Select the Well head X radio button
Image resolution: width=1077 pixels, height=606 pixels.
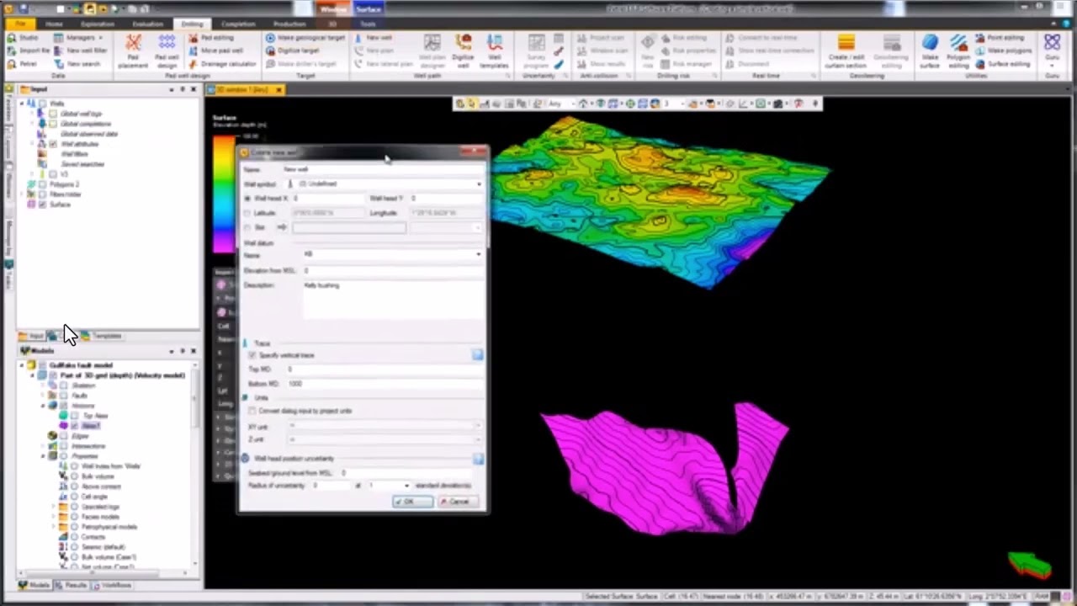click(x=247, y=198)
